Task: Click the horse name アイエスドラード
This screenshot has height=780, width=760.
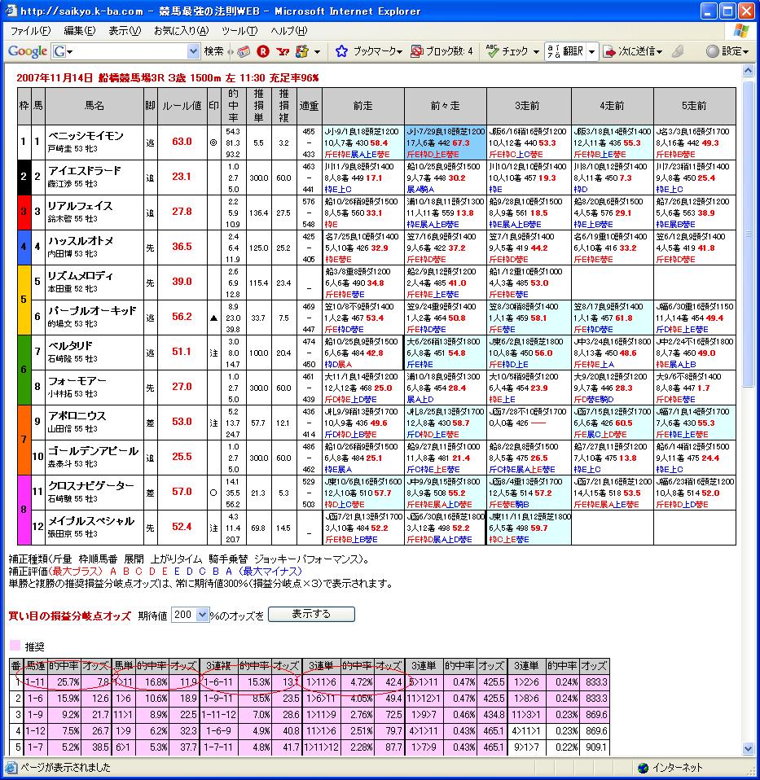Action: point(84,171)
